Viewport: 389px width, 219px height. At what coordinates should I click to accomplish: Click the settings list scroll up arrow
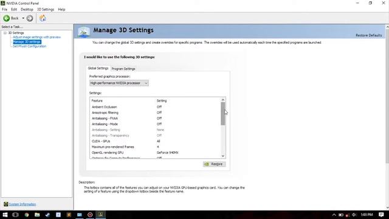223,100
